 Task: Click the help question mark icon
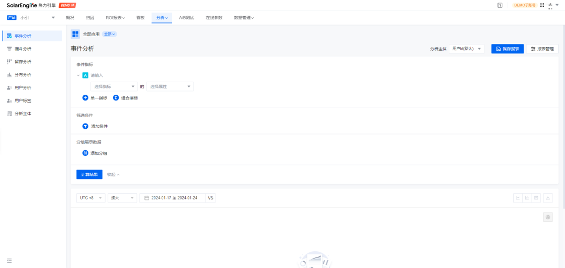tap(500, 5)
